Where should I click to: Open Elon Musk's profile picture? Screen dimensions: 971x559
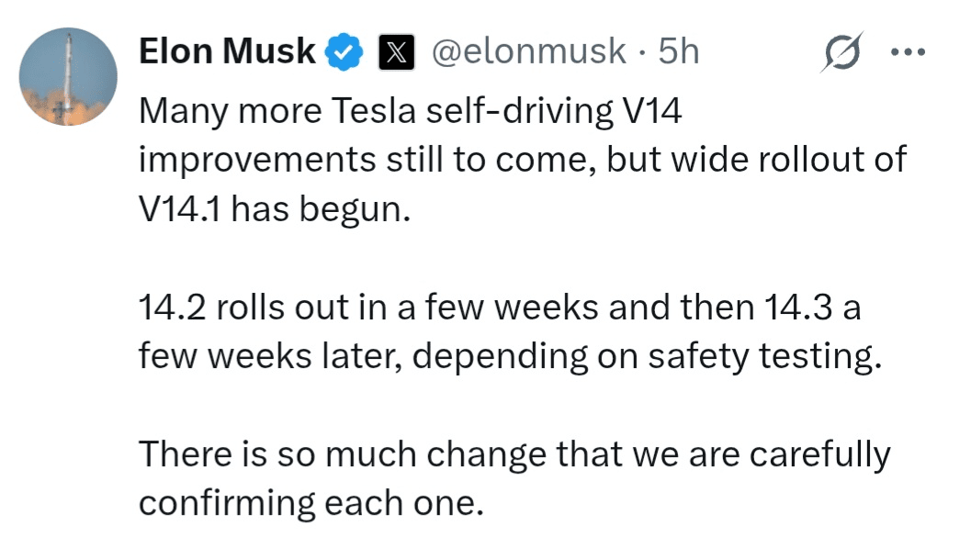click(x=68, y=76)
